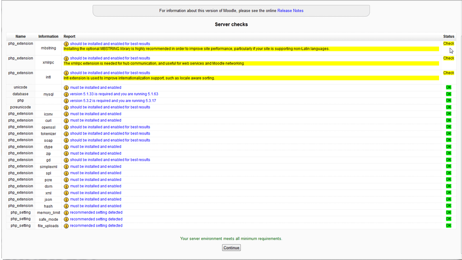Open the mysql version 5.1.33 required link
This screenshot has height=260, width=462.
(114, 94)
